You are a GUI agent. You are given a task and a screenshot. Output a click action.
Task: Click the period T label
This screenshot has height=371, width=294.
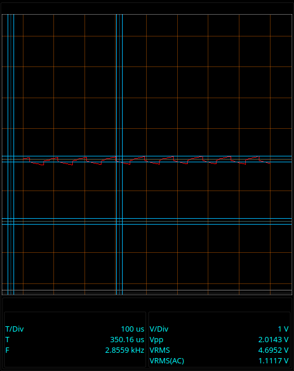[x=7, y=340]
